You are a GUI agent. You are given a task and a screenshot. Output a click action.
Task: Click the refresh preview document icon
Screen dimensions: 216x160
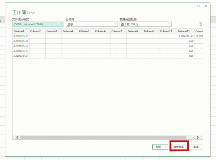pos(200,24)
